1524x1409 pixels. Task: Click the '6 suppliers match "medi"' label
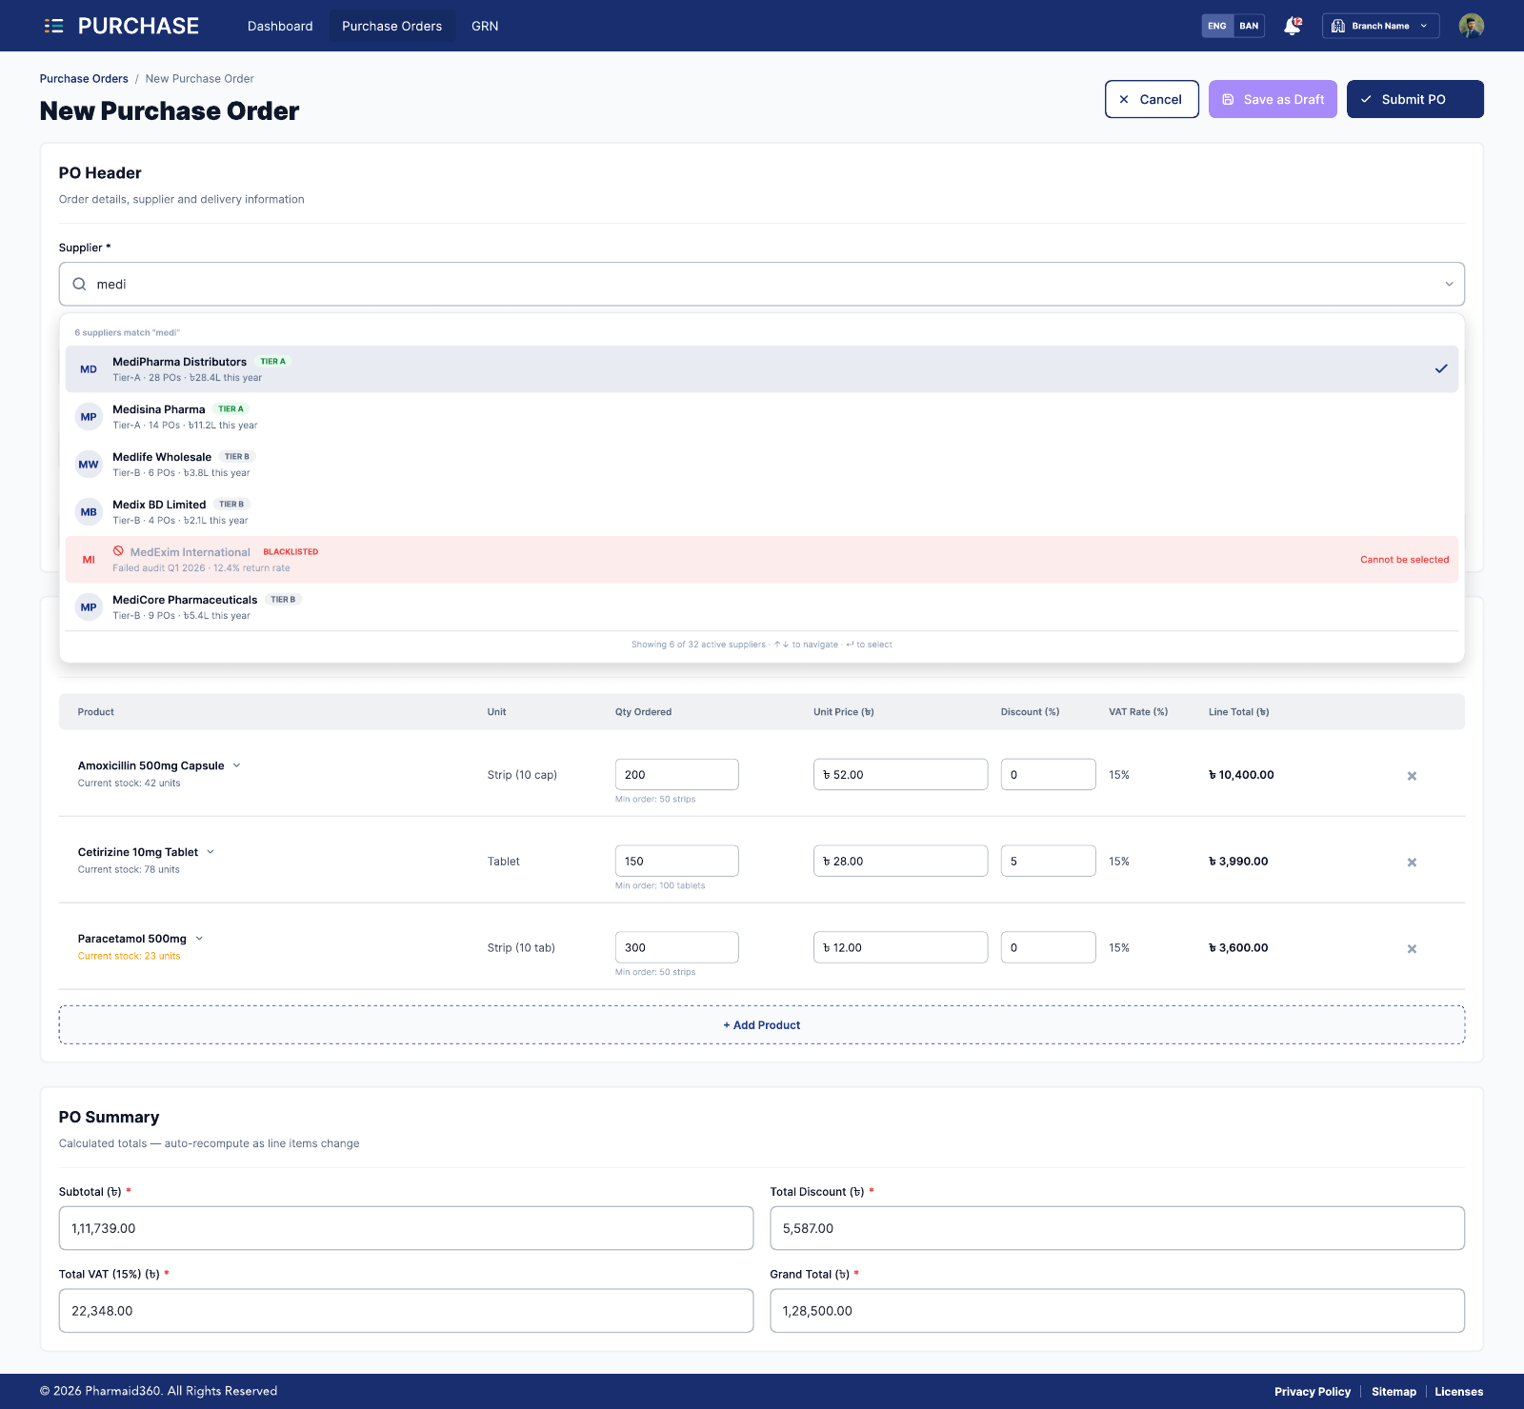pos(127,333)
